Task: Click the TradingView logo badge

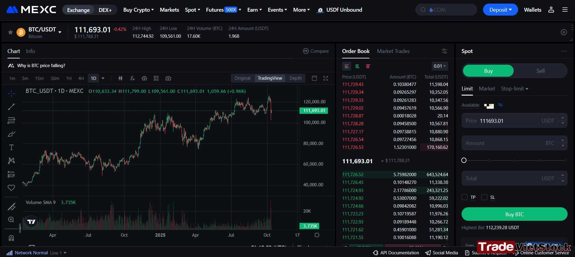Action: point(31,222)
